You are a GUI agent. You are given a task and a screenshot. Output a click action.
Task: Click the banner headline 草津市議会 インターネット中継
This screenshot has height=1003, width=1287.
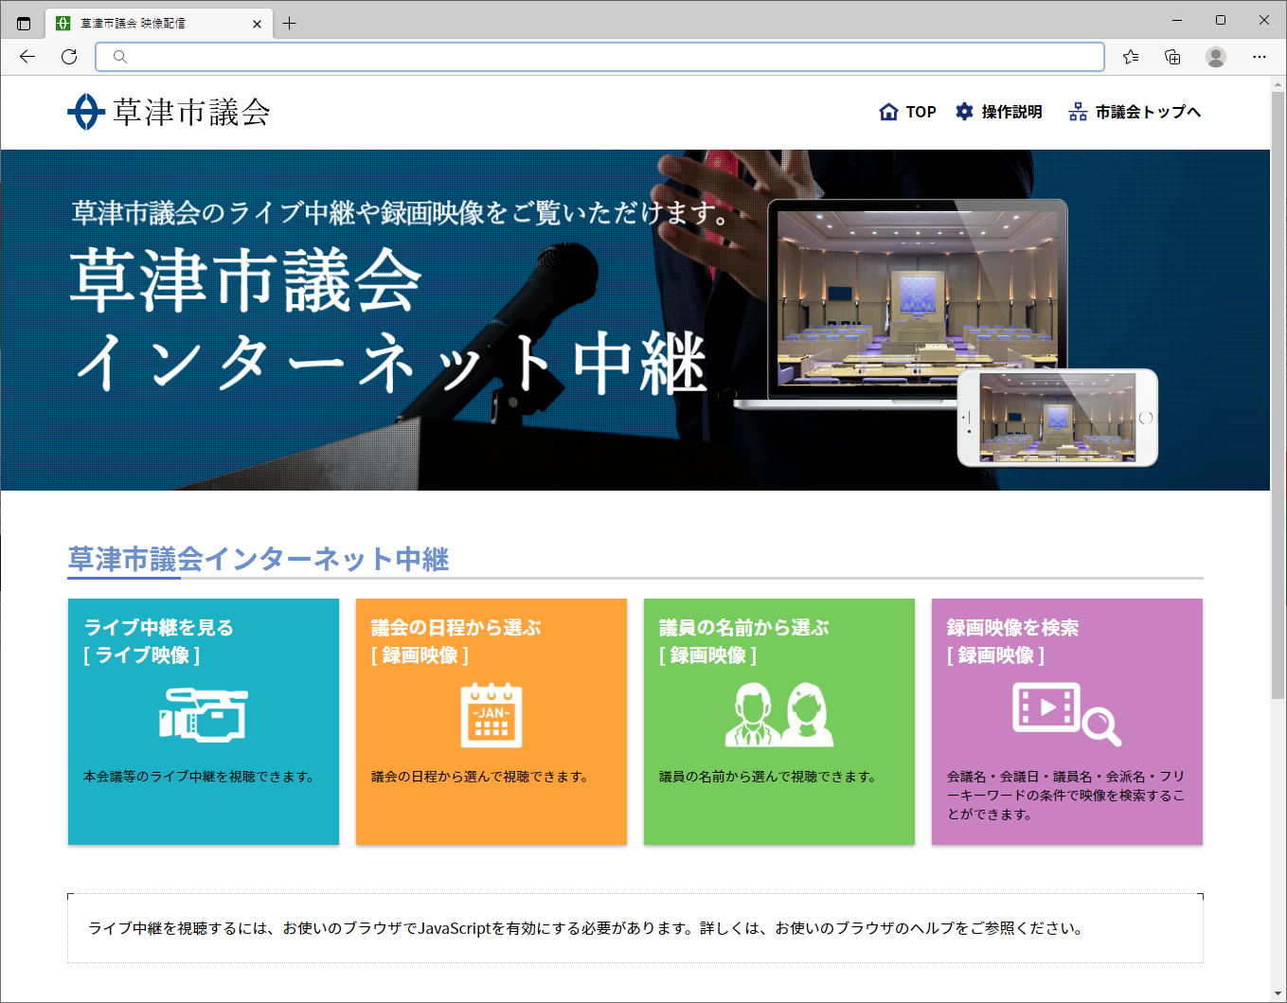(x=388, y=322)
